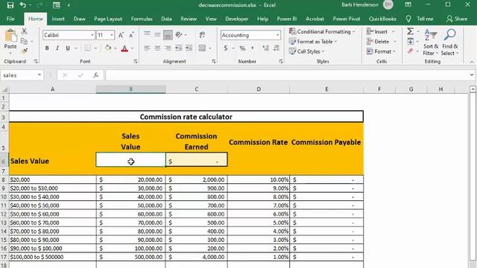The image size is (477, 268).
Task: Click the Insert Function fx icon
Action: point(96,75)
